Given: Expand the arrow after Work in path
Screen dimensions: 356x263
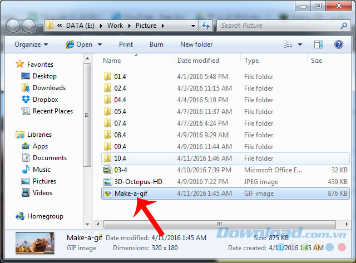Looking at the screenshot, I should click(130, 26).
